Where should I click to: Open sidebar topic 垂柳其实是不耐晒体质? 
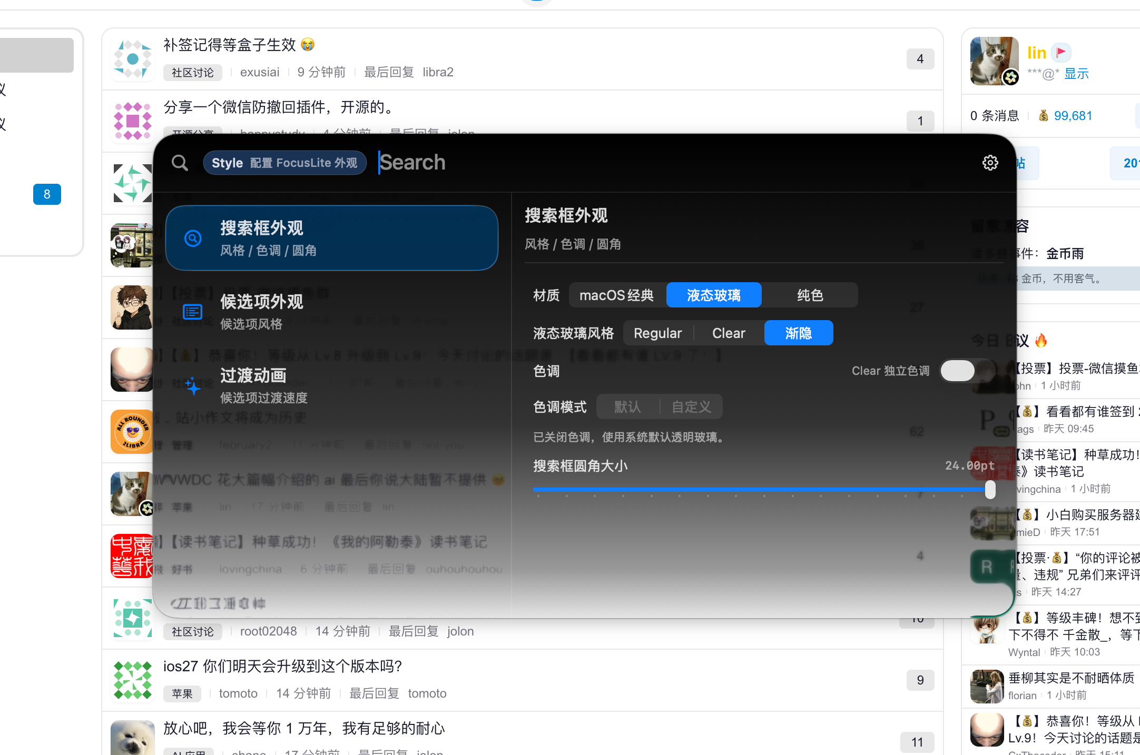(x=1072, y=678)
